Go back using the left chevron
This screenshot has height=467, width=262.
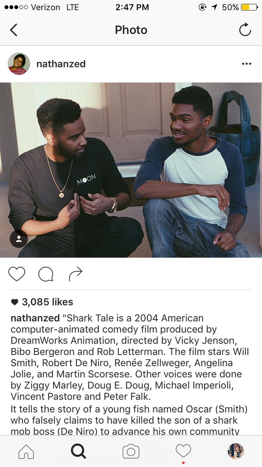coord(14,30)
